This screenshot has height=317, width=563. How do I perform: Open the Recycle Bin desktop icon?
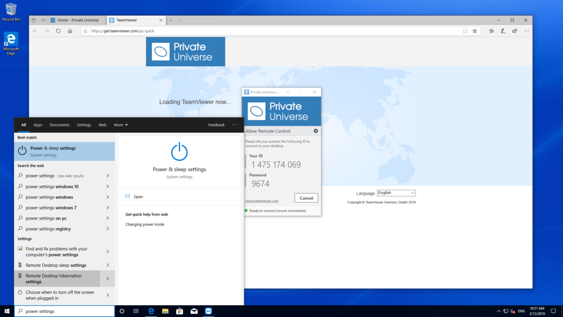coord(11,11)
